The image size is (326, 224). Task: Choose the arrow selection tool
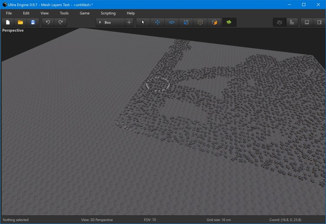(143, 22)
